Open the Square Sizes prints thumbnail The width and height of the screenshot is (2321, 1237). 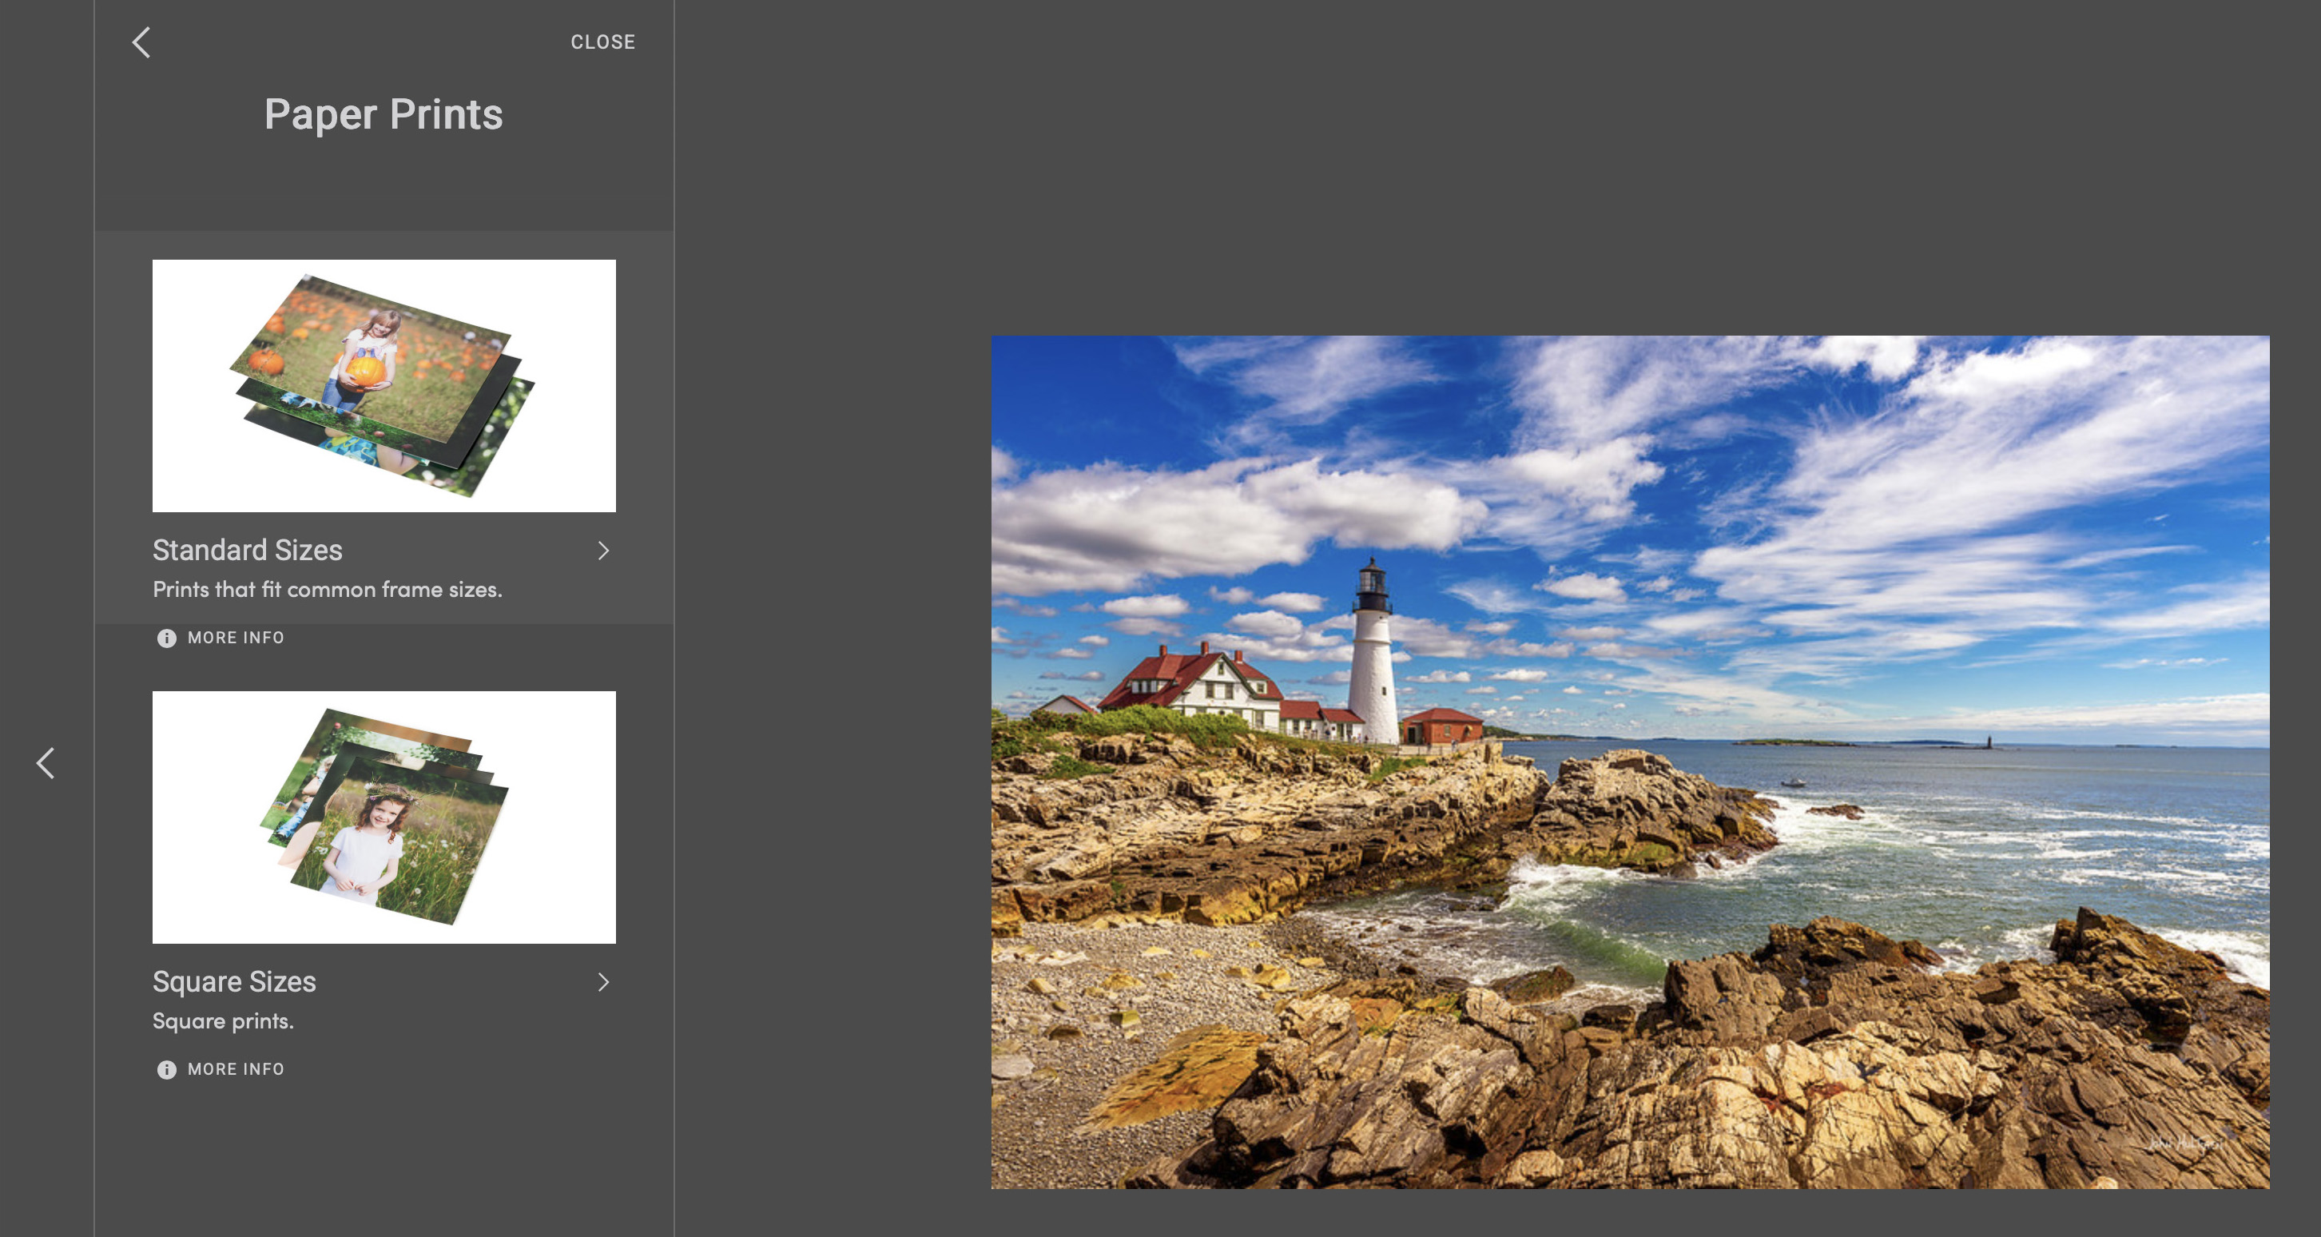click(384, 816)
